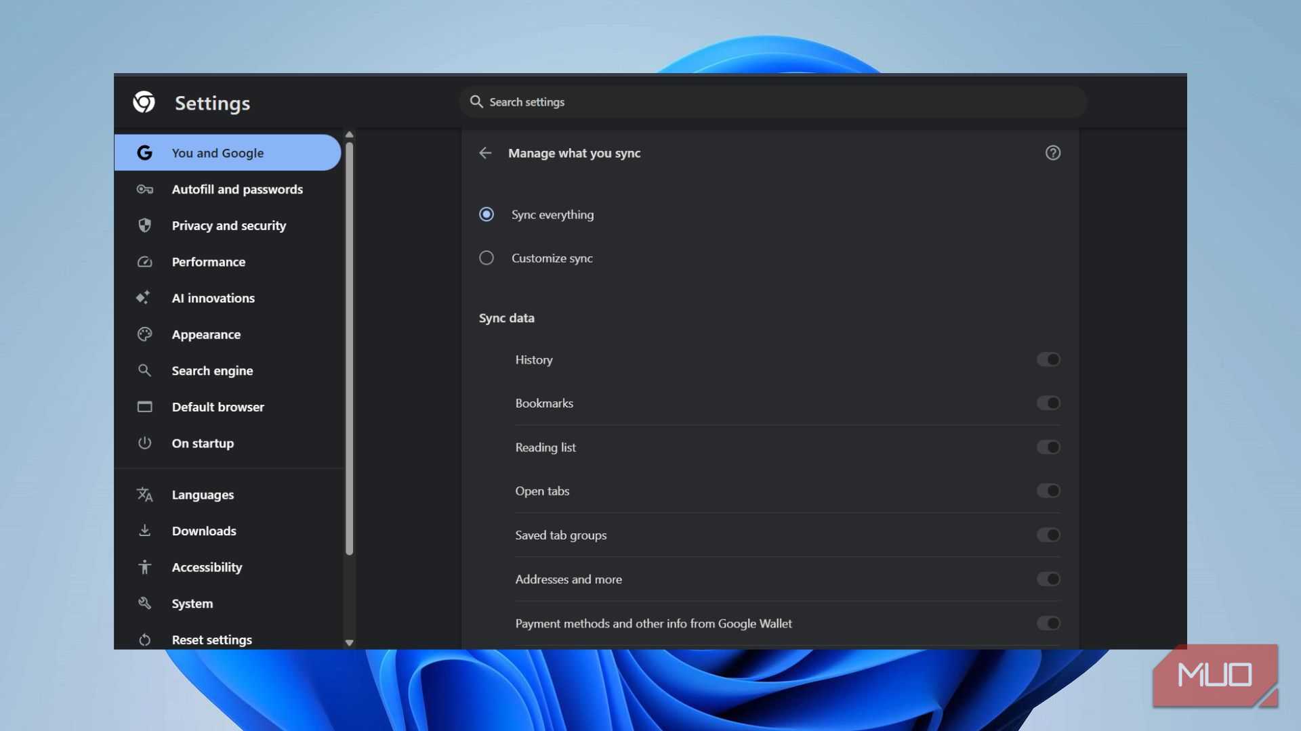Go to Default browser settings
The image size is (1301, 731).
click(x=228, y=407)
